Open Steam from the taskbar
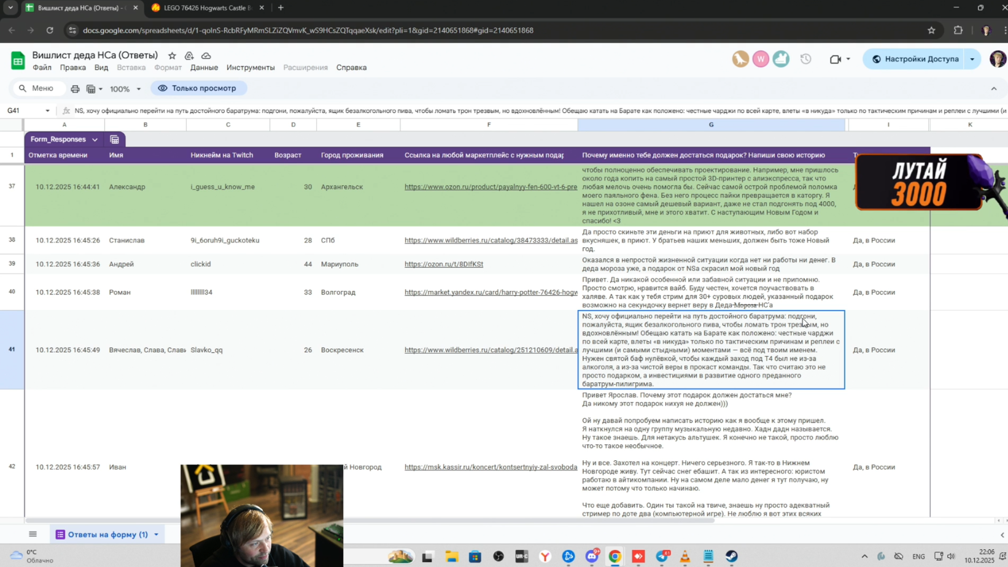Image resolution: width=1008 pixels, height=567 pixels. (x=732, y=557)
